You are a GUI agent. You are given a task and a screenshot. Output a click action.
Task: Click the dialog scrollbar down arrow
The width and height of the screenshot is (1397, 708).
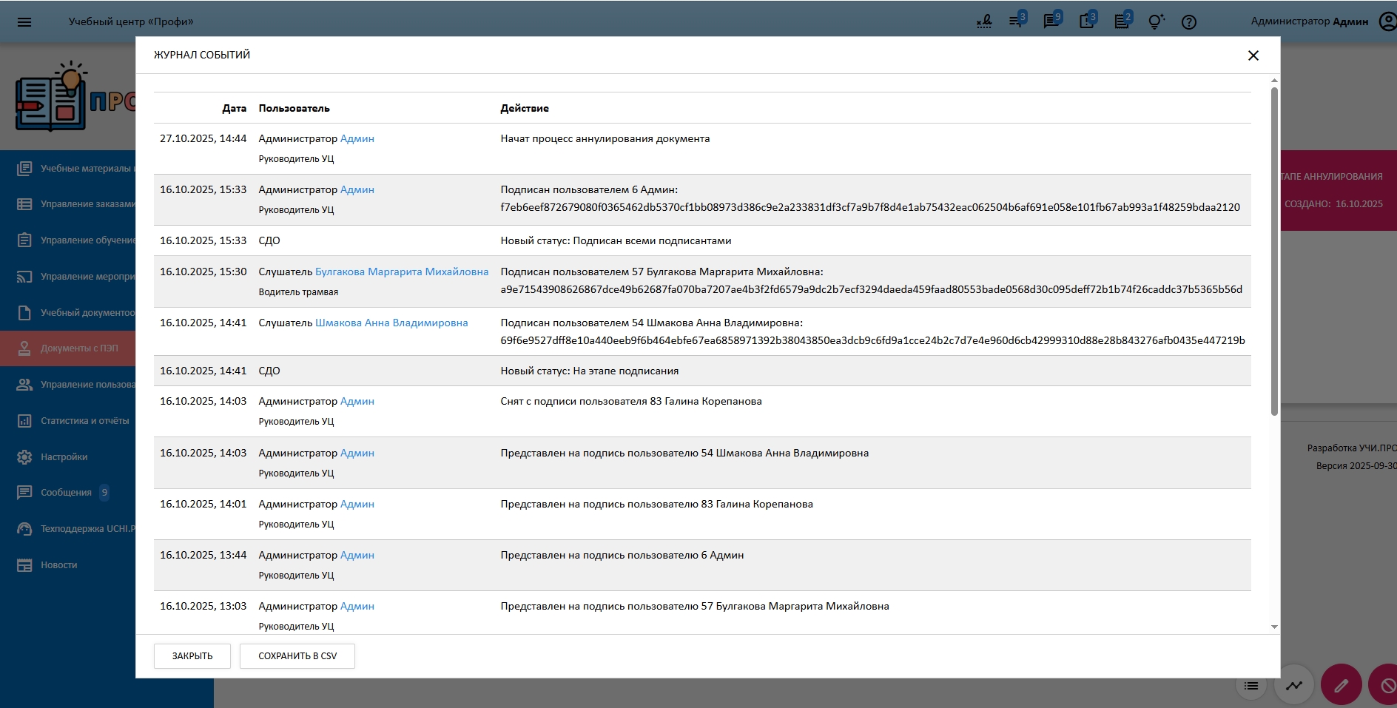tap(1274, 627)
